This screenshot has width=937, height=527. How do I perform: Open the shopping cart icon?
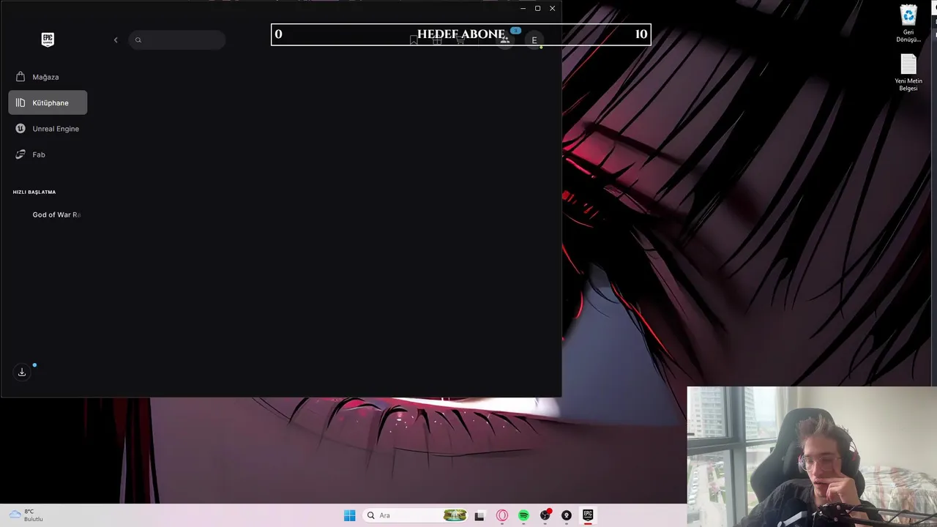click(460, 40)
